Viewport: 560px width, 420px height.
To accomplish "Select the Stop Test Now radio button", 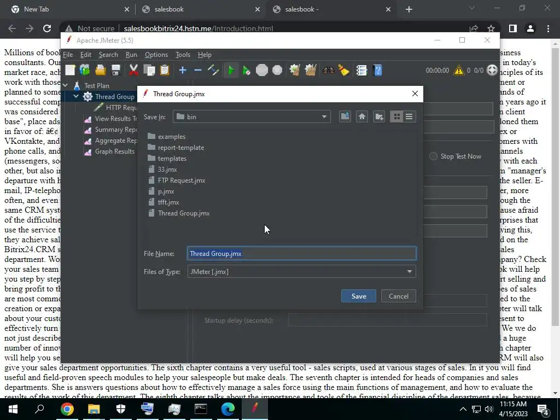I will point(433,156).
